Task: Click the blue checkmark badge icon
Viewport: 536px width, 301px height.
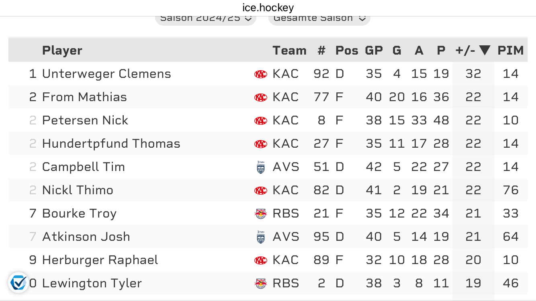Action: point(18,283)
